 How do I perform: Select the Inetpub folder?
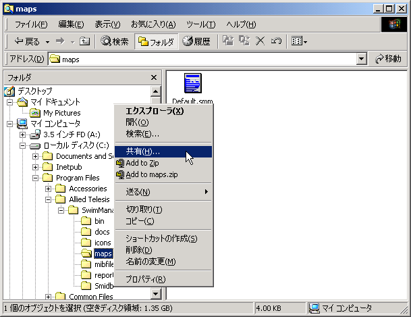pos(69,167)
